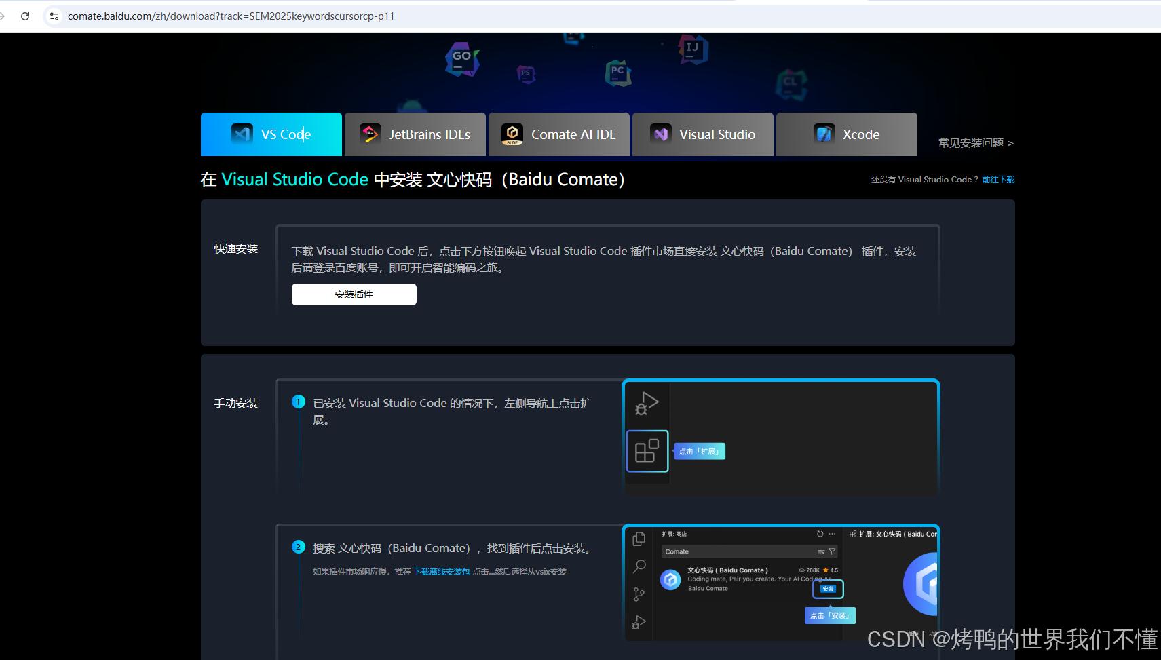1161x660 pixels.
Task: Switch to the Comate AI IDE tab
Action: tap(559, 134)
